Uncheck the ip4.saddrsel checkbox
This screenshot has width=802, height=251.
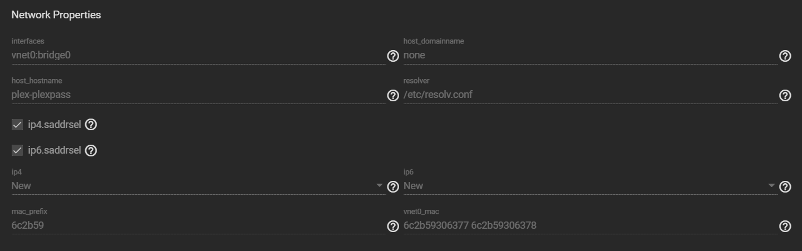(x=17, y=125)
